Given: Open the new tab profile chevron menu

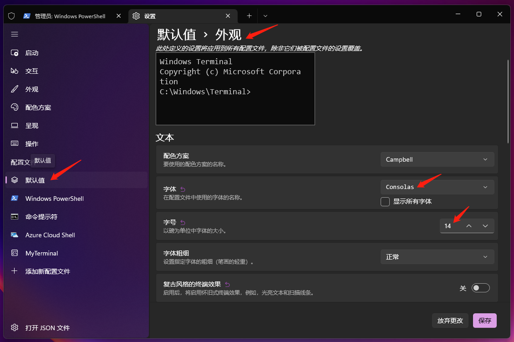Looking at the screenshot, I should coord(265,15).
